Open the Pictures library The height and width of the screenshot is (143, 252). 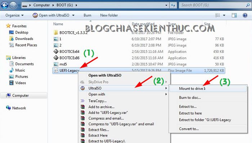(22, 77)
